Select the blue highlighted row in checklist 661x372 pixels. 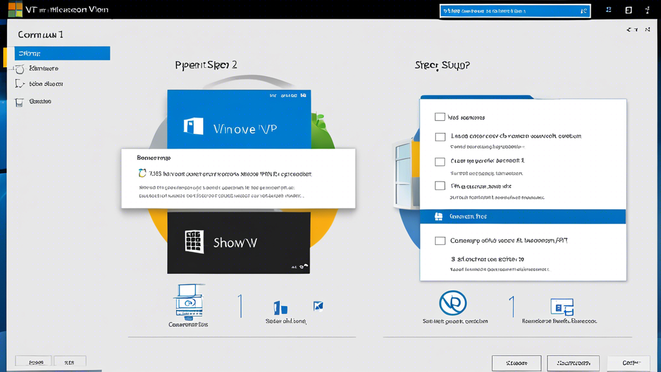tap(522, 216)
